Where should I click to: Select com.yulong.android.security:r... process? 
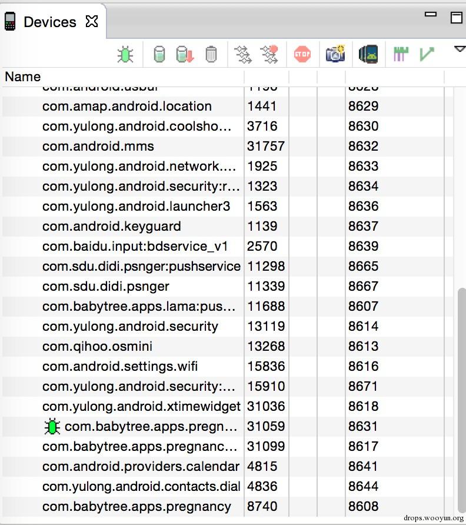point(228,187)
